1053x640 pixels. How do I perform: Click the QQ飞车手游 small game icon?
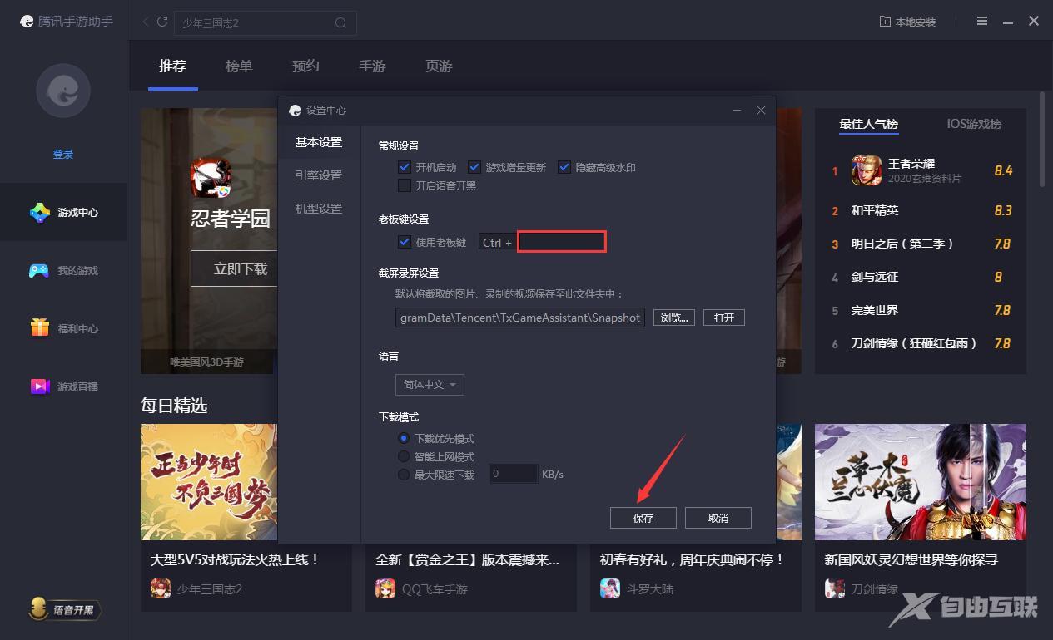coord(385,589)
